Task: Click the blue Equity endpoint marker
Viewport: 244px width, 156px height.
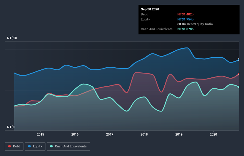Action: pyautogui.click(x=239, y=60)
